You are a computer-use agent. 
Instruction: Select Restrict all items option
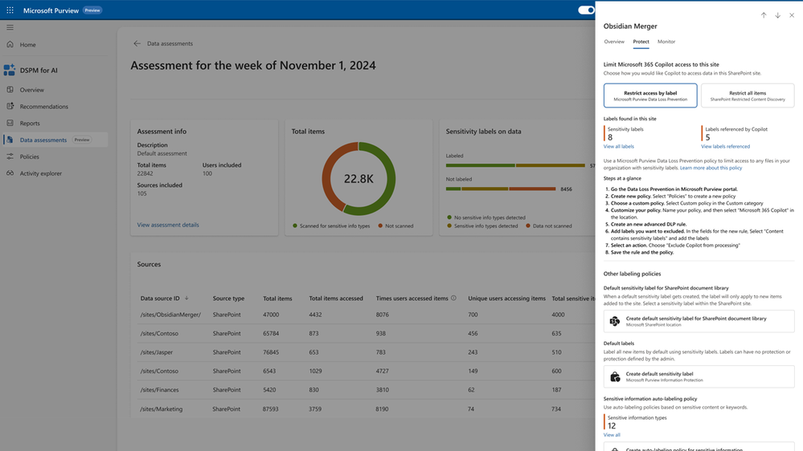coord(748,95)
